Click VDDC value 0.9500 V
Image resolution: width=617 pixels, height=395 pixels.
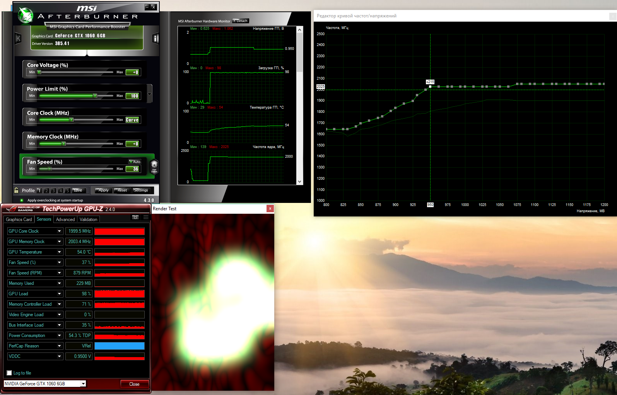79,356
